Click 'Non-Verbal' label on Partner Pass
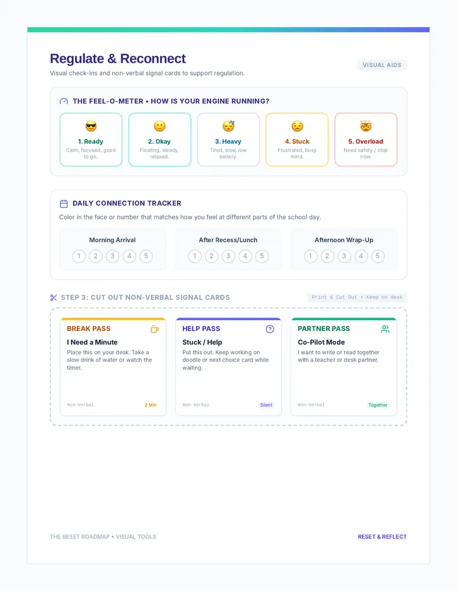The image size is (457, 591). (x=312, y=405)
